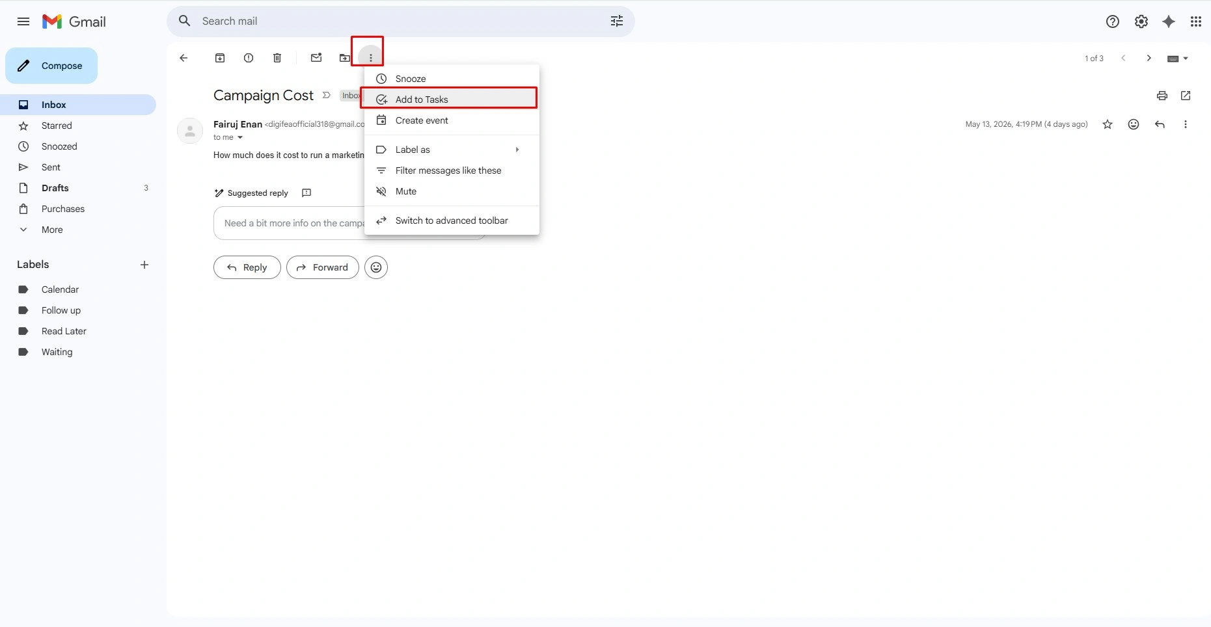Click the emoji reaction button below message

(x=376, y=267)
